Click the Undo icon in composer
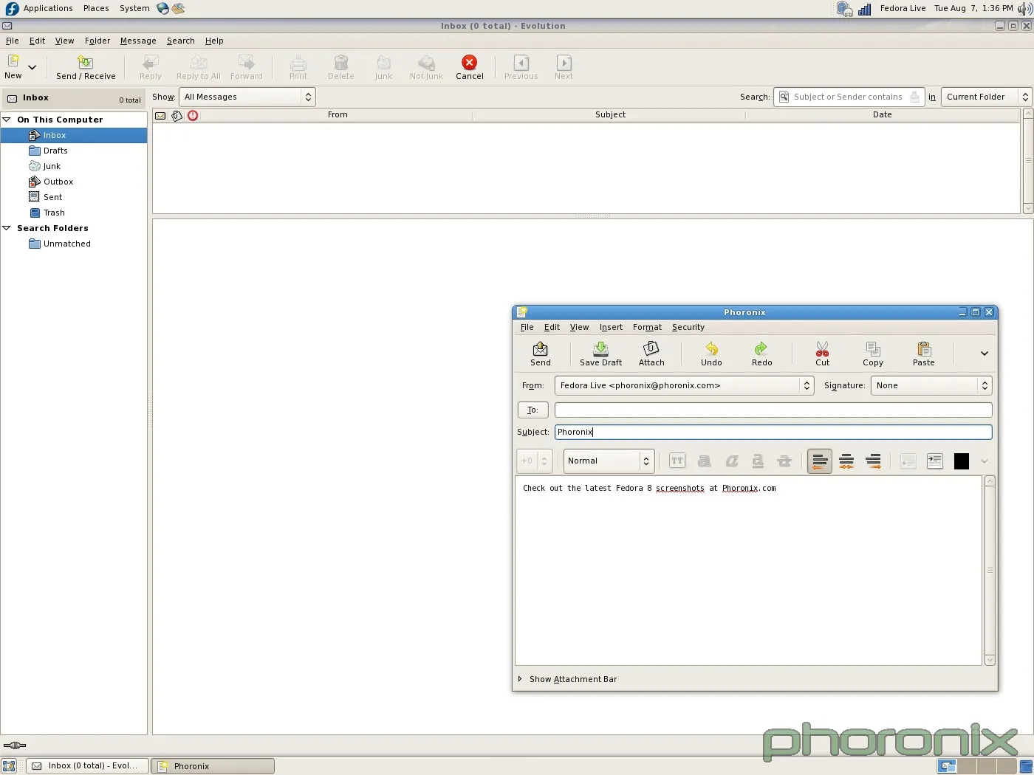This screenshot has width=1034, height=775. coord(712,348)
